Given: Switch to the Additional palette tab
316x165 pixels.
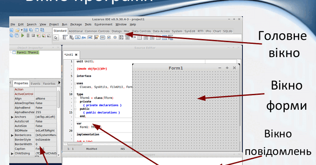Looking at the screenshot, I should pyautogui.click(x=75, y=31).
